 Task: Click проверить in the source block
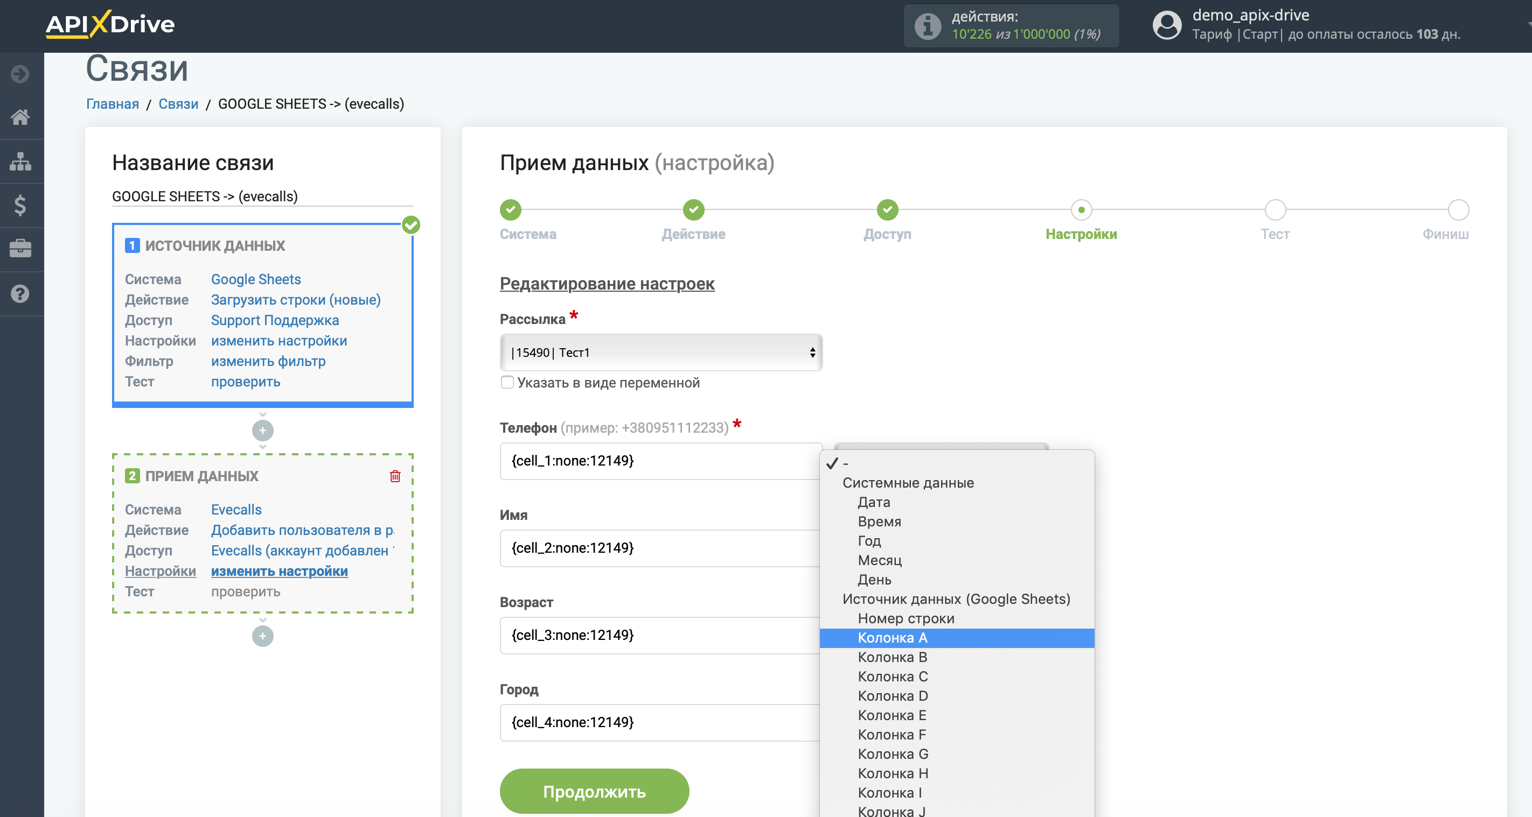pos(246,382)
